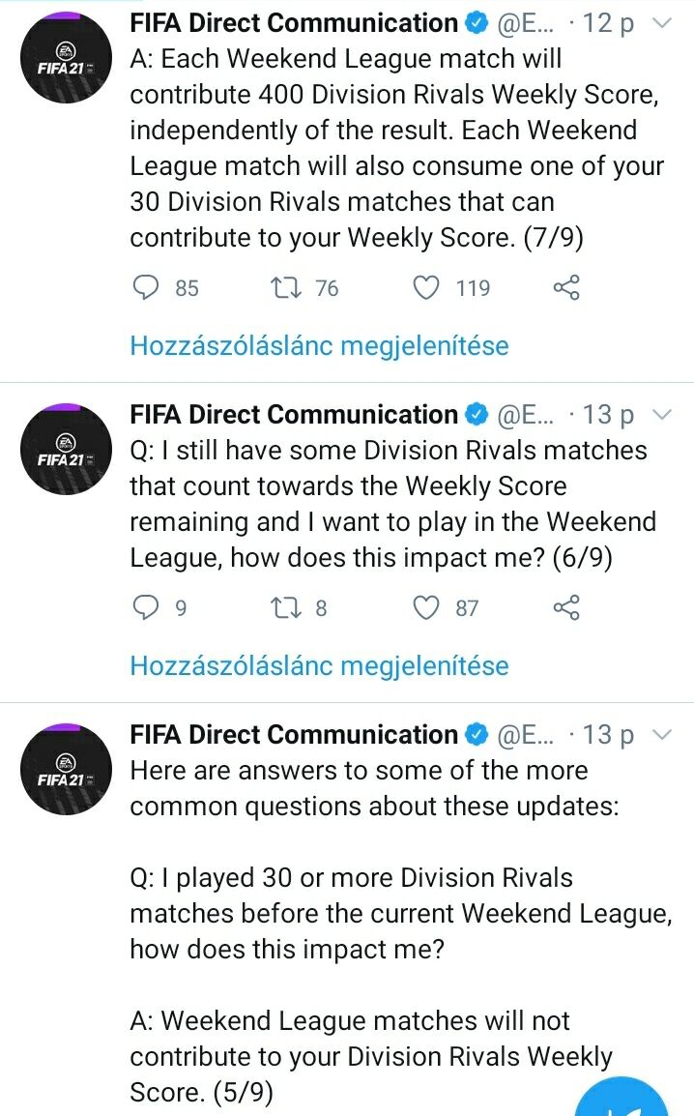The image size is (694, 1116).
Task: Reply to the (6/9) tweet
Action: [145, 607]
